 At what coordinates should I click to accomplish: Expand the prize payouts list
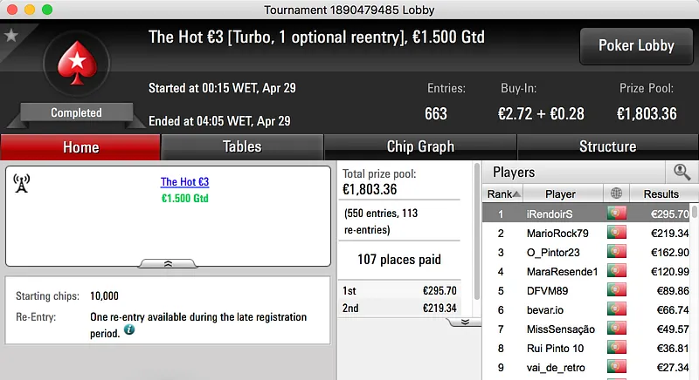(466, 321)
